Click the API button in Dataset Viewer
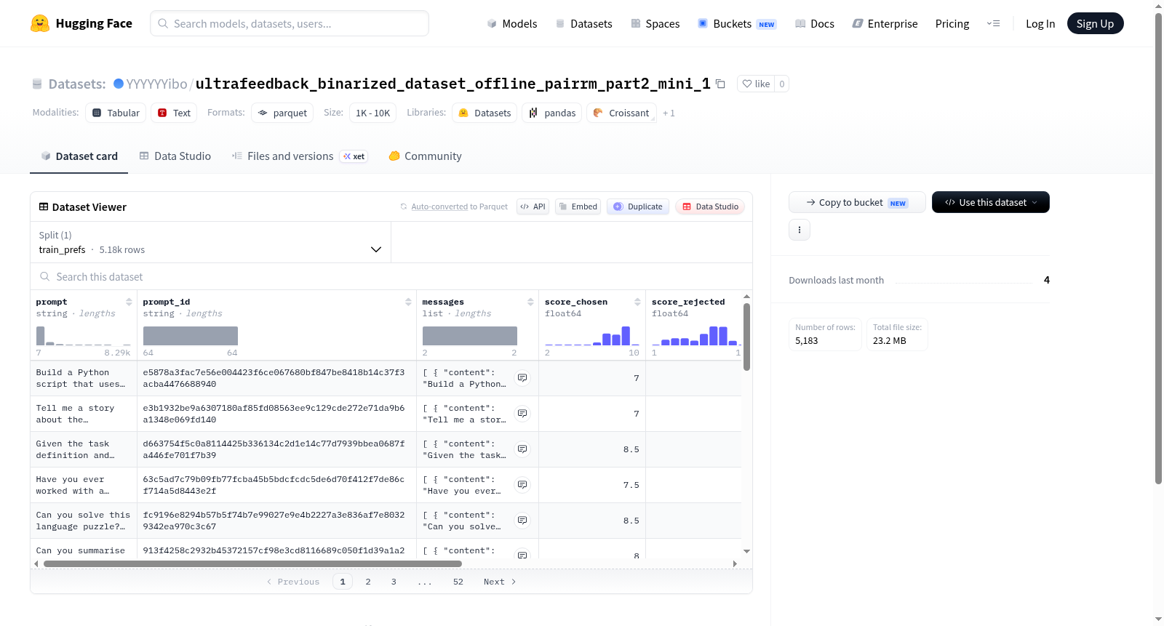 [x=533, y=206]
